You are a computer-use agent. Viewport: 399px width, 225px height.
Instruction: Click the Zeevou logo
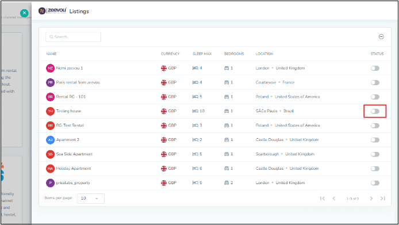click(x=52, y=11)
